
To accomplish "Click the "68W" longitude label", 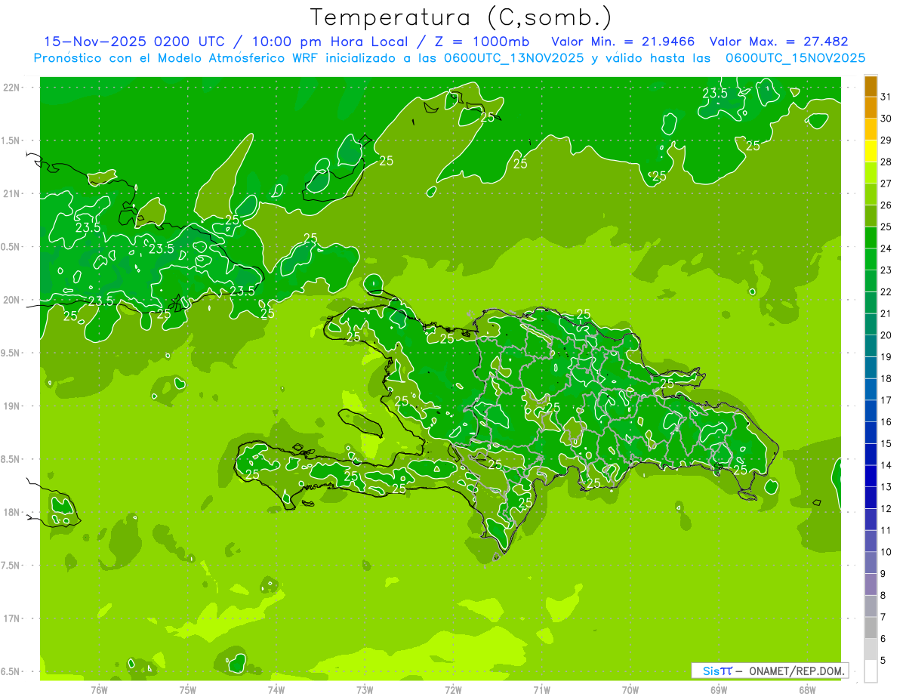I will (807, 690).
